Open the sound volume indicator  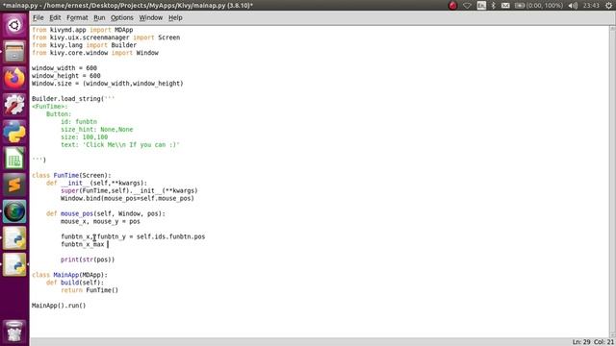coord(573,6)
